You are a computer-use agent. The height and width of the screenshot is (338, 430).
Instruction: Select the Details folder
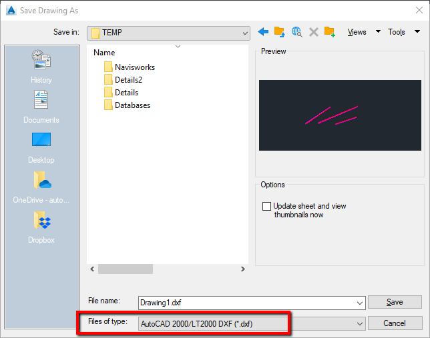[122, 93]
